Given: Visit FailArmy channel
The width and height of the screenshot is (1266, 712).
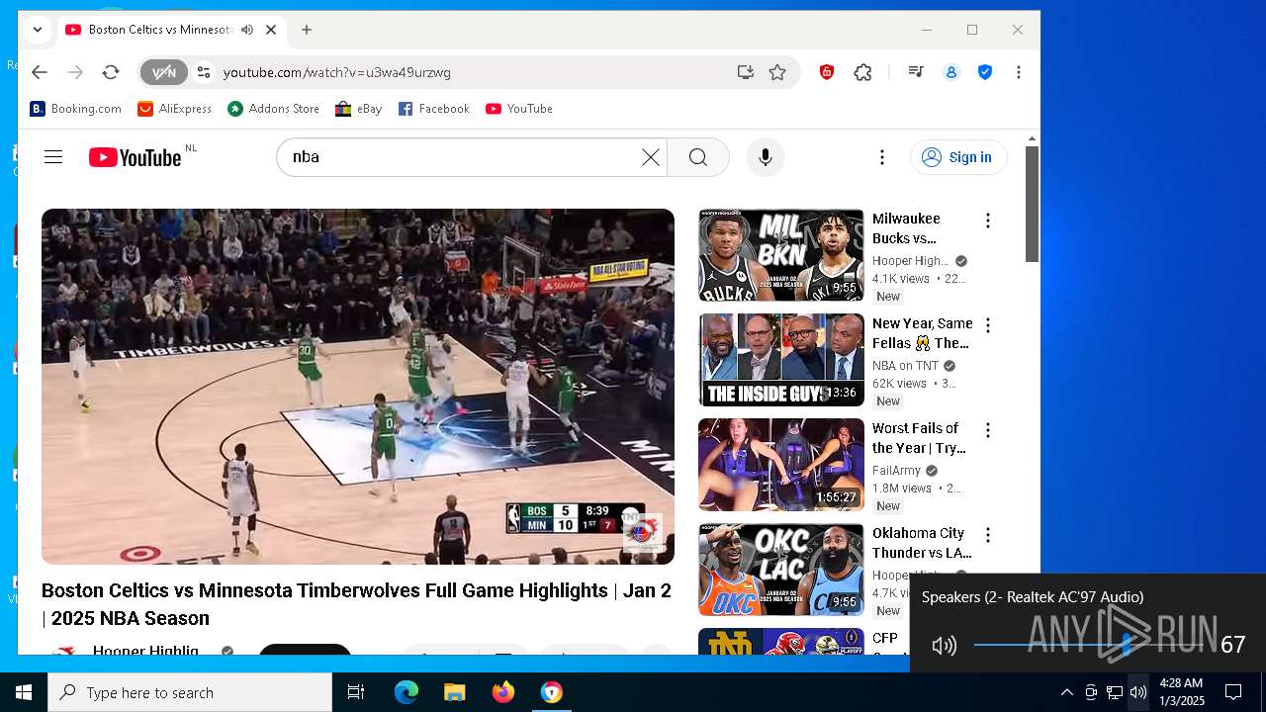Looking at the screenshot, I should [x=896, y=471].
